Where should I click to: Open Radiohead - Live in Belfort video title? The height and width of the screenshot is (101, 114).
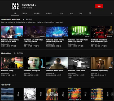point(10,41)
